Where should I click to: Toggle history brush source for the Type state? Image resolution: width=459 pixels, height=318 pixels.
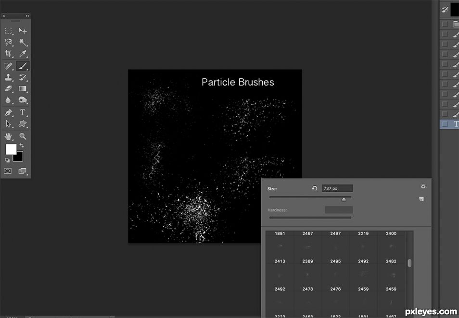pos(445,124)
